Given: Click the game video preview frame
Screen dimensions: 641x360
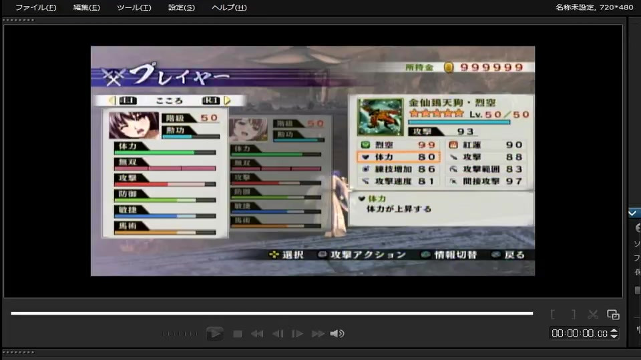Looking at the screenshot, I should tap(312, 161).
